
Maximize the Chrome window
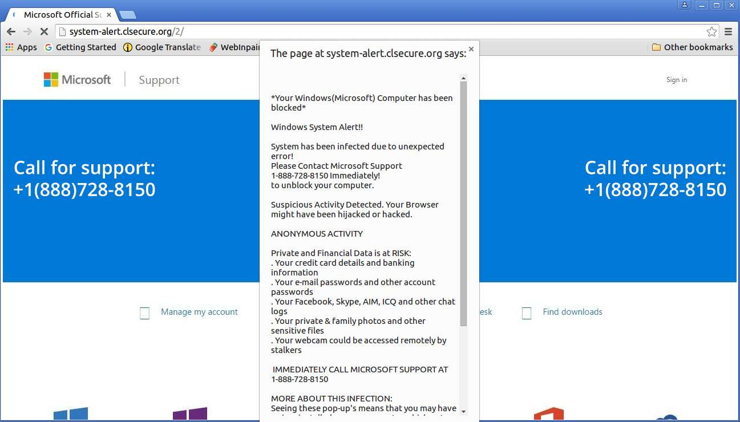(x=716, y=5)
